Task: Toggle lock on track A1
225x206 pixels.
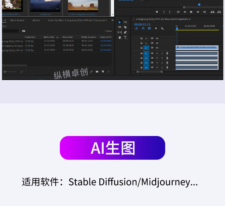Action: point(142,53)
